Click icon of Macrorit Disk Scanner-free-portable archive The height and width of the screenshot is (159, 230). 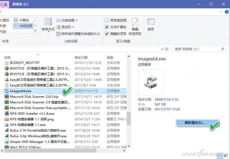point(7,108)
